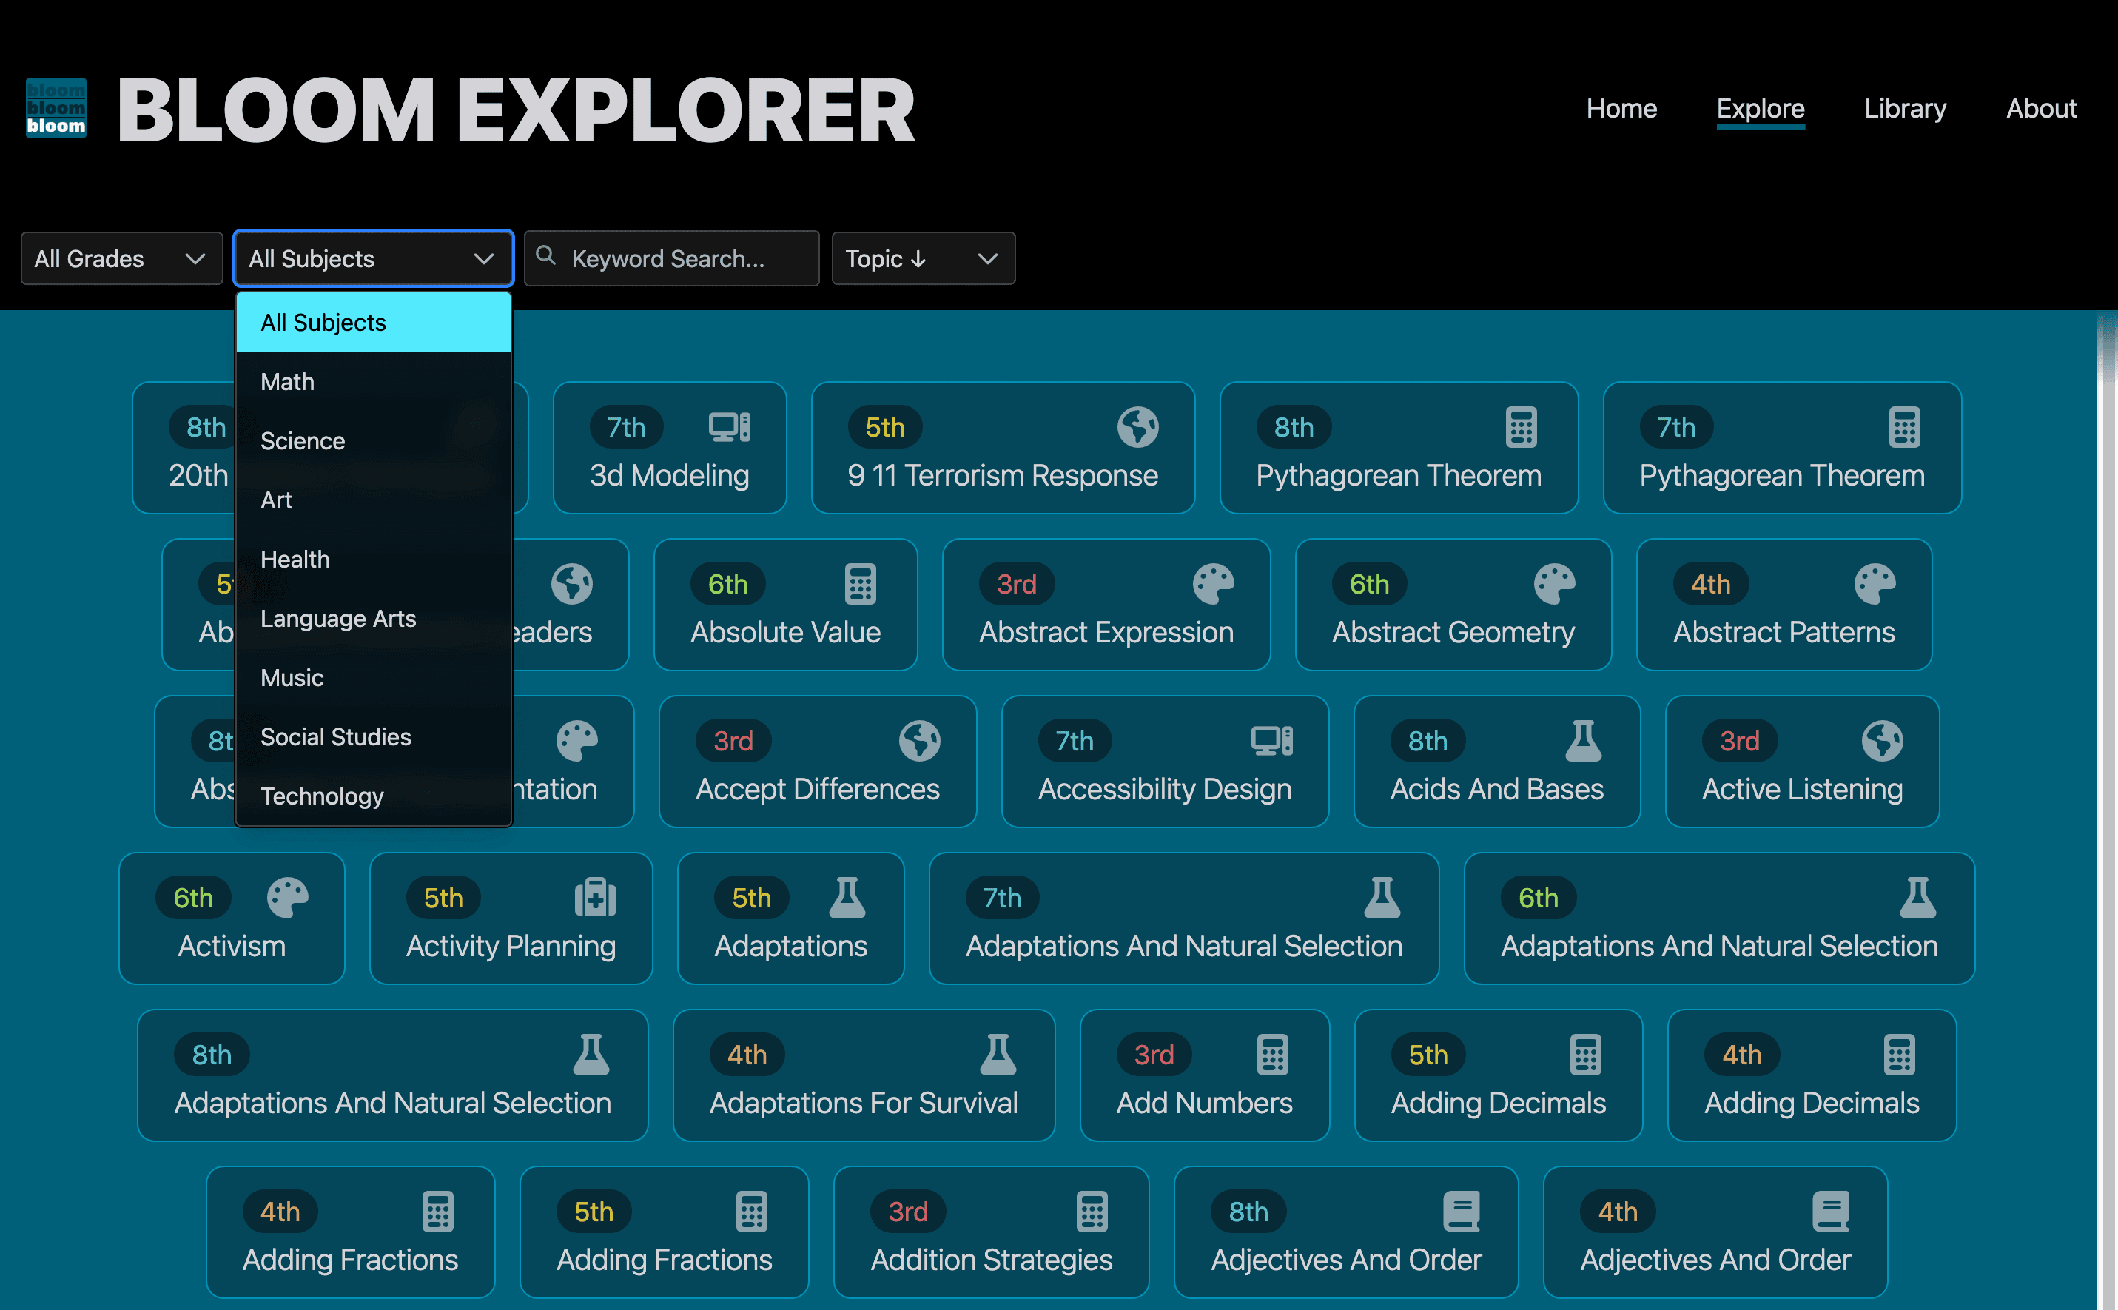2118x1310 pixels.
Task: Open the Explore nav link
Action: 1761,108
